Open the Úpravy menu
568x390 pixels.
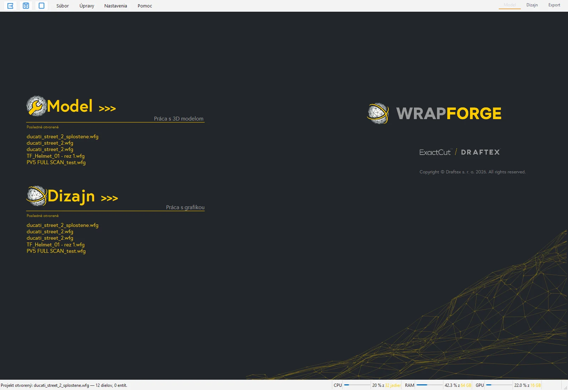87,6
